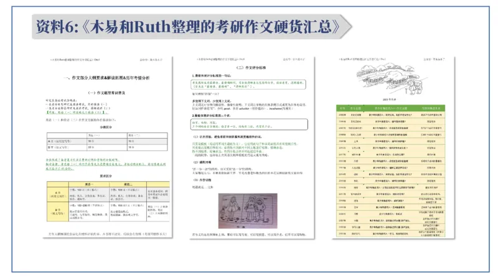Click the 2021年 caption under the sketch
Screen dimensions: 498x280
point(393,98)
